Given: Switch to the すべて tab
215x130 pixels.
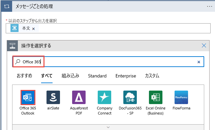Looking at the screenshot, I should click(x=47, y=76).
